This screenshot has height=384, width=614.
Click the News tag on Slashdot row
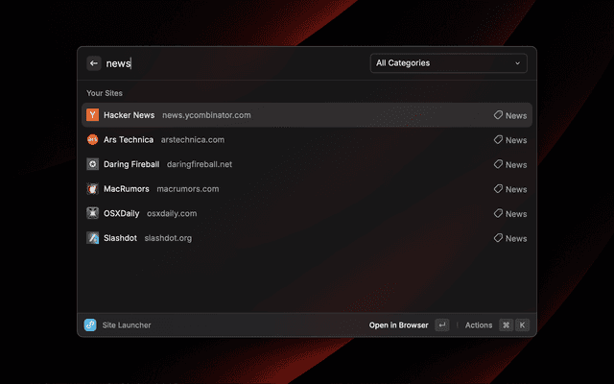[510, 238]
